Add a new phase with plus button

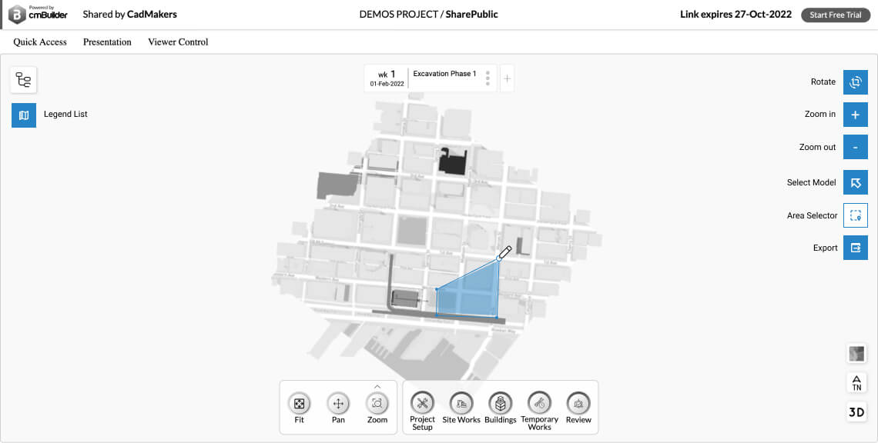pos(507,78)
